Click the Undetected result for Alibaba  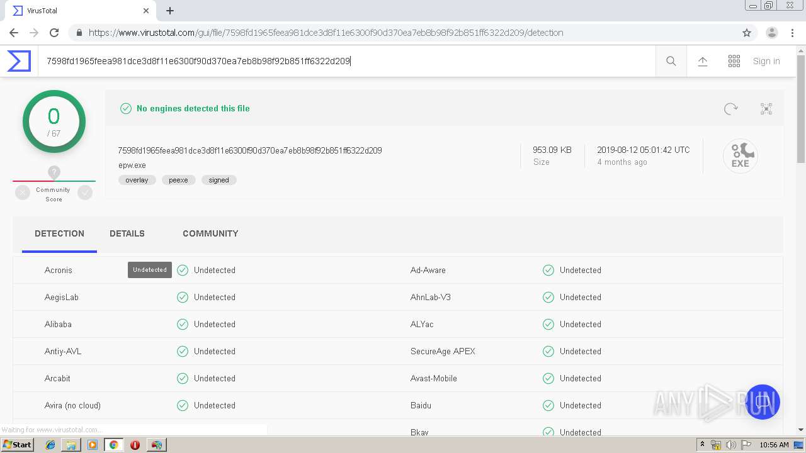click(x=215, y=324)
